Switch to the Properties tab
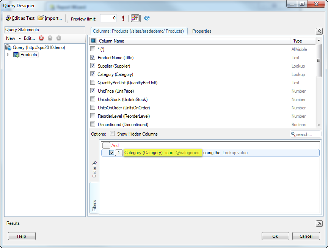Viewport: 328px width, 248px height. coord(202,31)
